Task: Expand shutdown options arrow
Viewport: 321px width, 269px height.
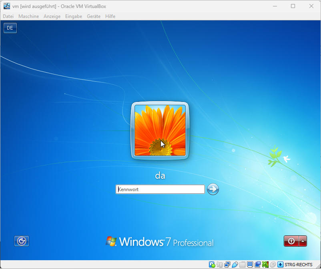Action: (303, 241)
